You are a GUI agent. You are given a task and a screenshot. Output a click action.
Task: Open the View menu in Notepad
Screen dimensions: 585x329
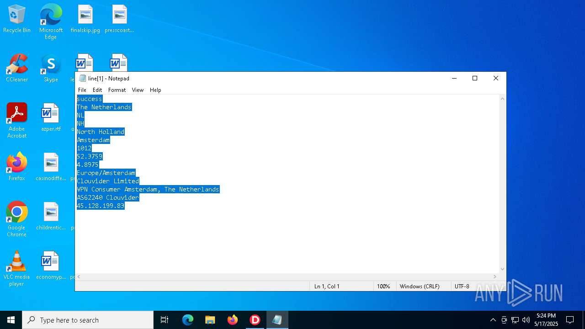coord(138,90)
